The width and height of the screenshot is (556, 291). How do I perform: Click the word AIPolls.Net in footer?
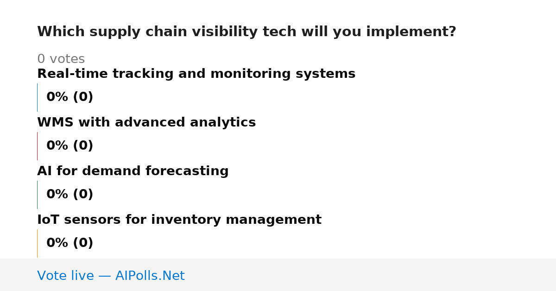(x=150, y=276)
